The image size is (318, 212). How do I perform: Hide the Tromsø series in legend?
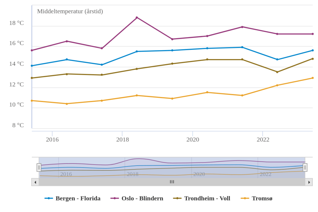pyautogui.click(x=262, y=198)
